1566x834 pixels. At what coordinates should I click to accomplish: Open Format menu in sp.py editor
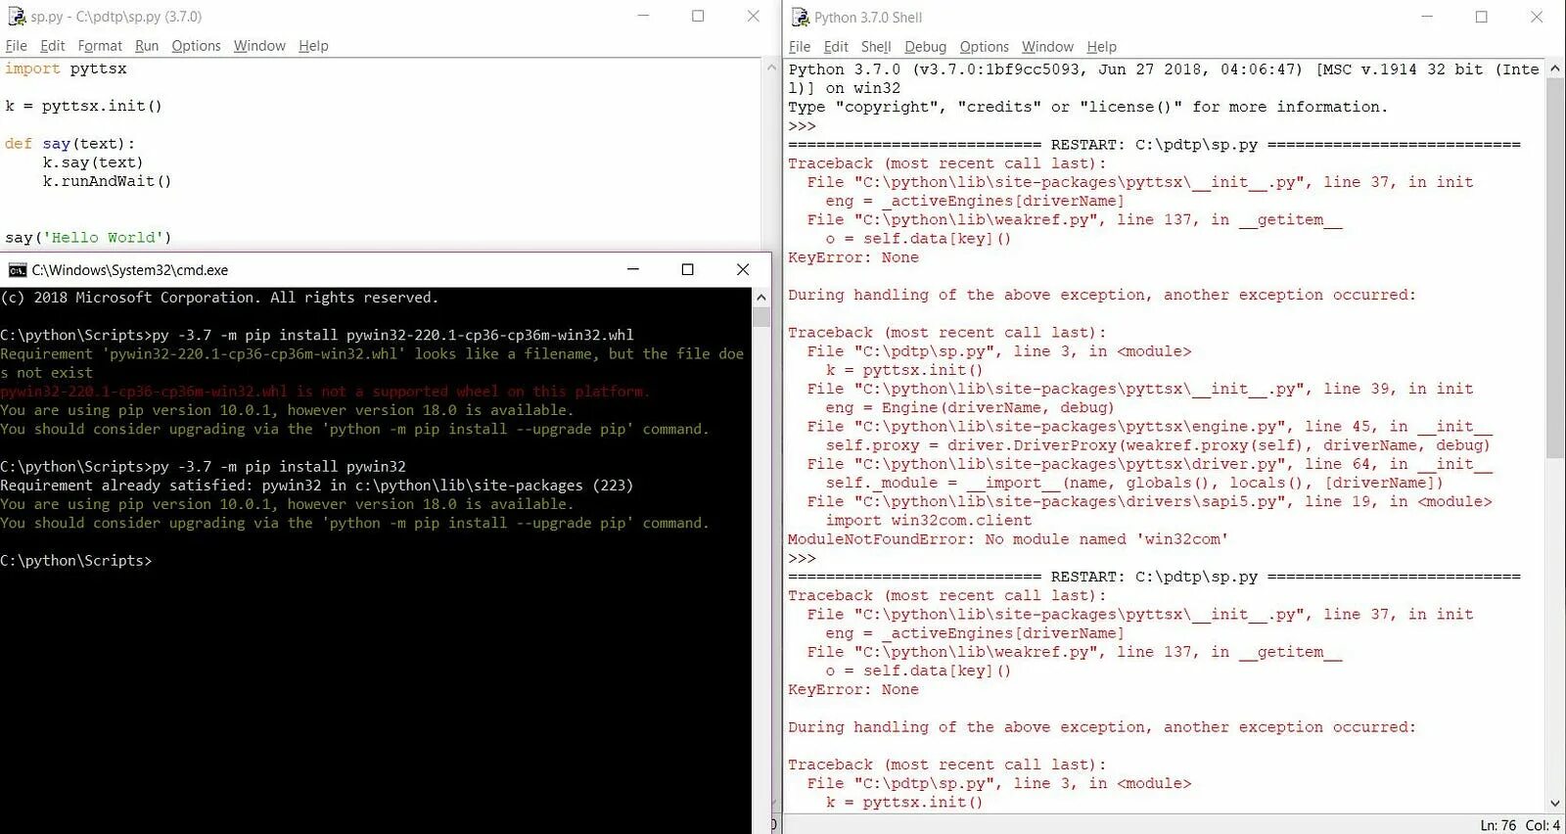(x=100, y=46)
